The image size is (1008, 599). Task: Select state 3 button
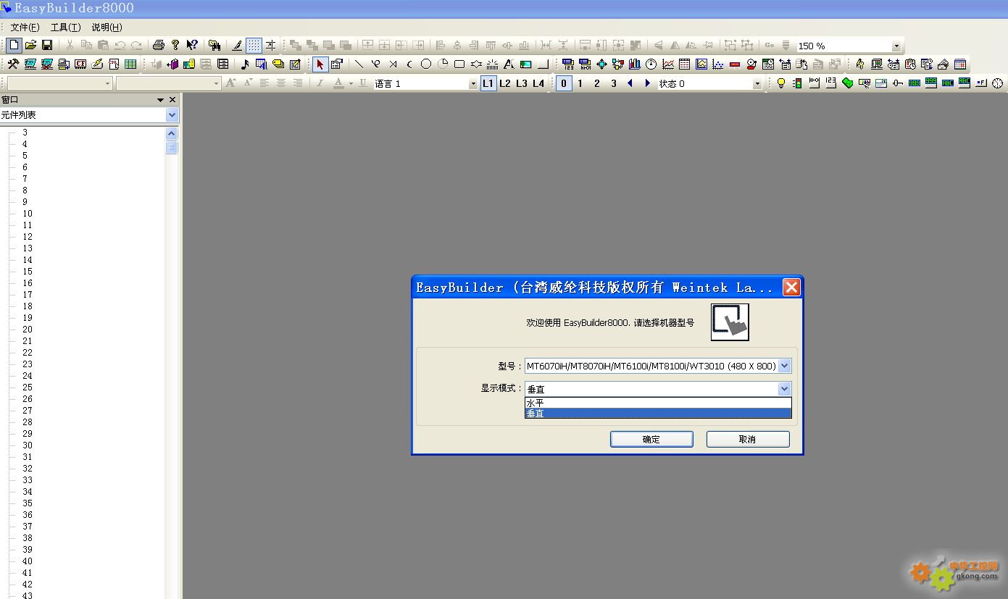point(614,83)
